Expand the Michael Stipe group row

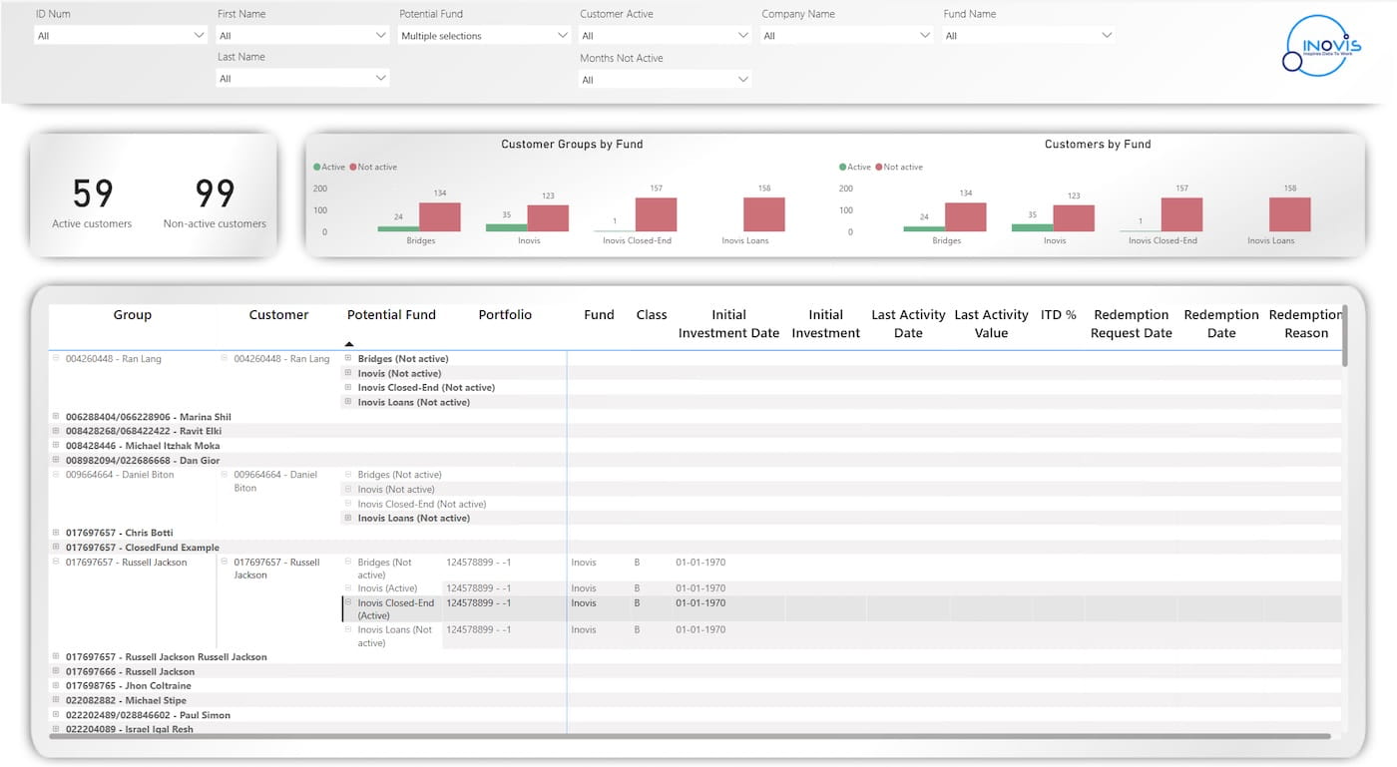[x=56, y=700]
